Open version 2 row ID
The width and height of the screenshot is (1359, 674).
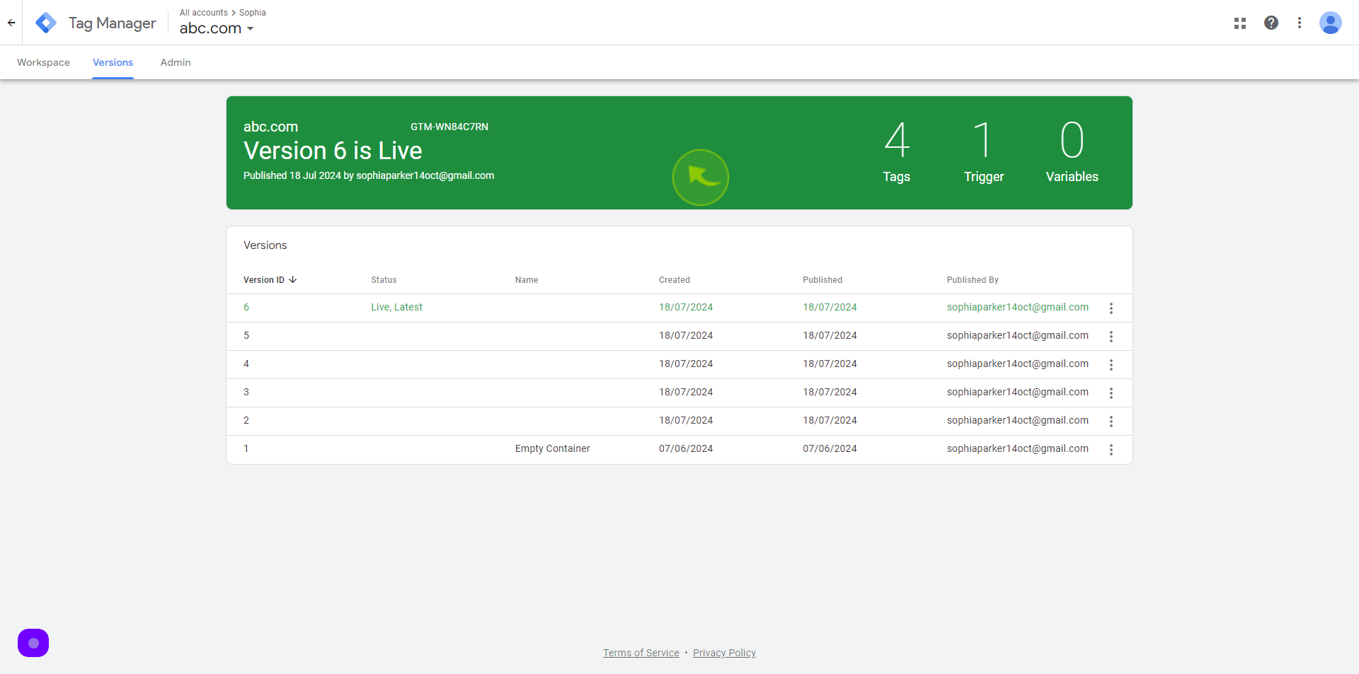246,420
